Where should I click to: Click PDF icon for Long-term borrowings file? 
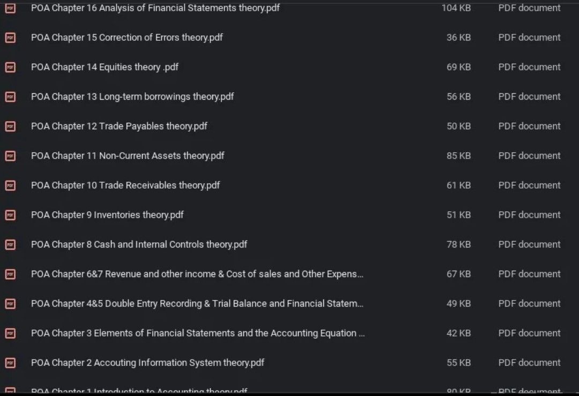point(10,96)
